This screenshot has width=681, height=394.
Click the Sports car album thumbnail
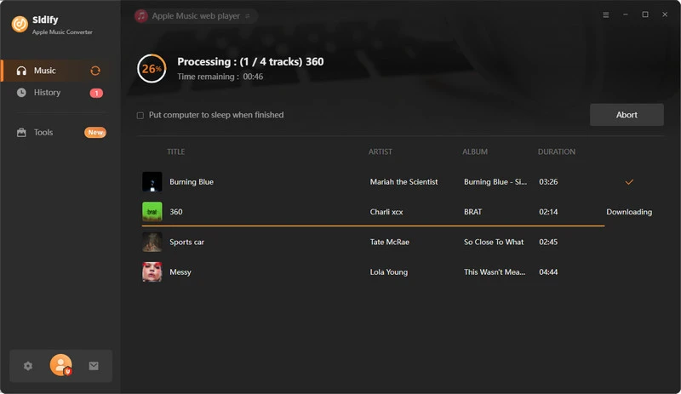pyautogui.click(x=152, y=242)
